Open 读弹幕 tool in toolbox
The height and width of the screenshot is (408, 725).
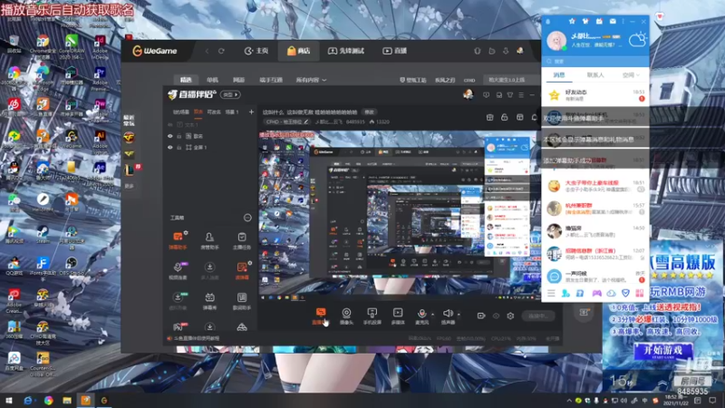point(241,271)
